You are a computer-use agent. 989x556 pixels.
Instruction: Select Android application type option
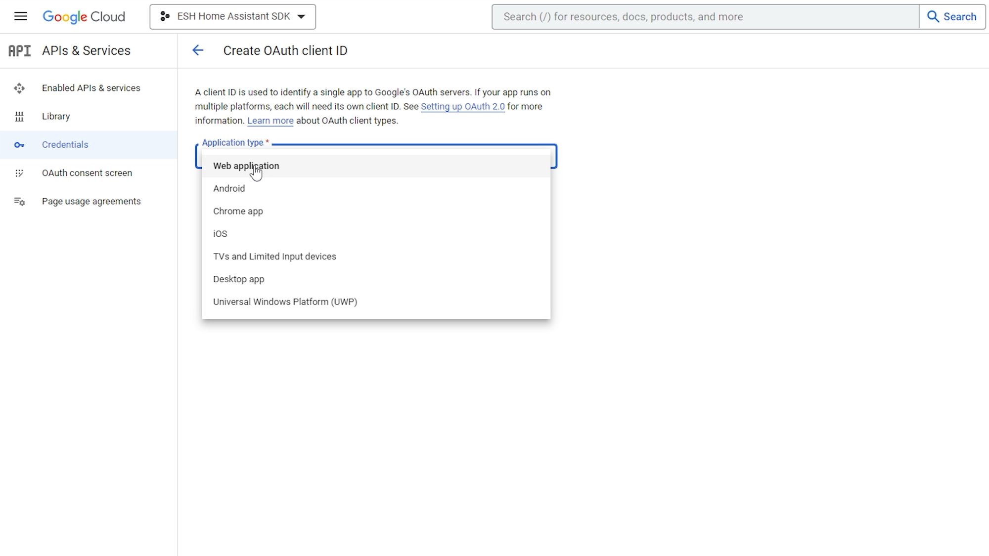[229, 188]
